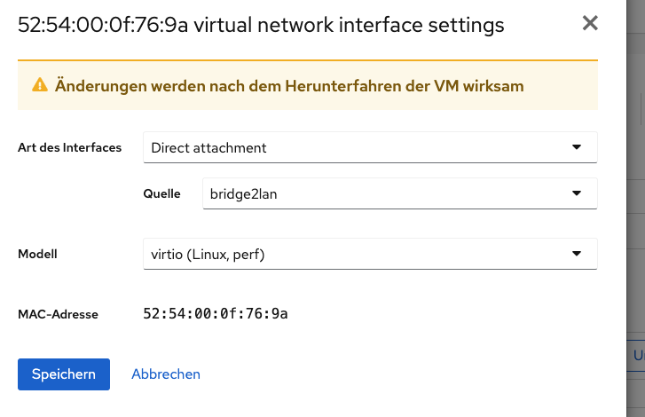Click the MAC-Adresse label

pos(58,313)
